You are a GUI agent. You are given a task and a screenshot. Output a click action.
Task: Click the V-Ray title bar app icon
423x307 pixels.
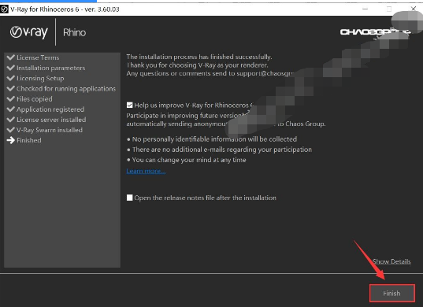click(x=4, y=9)
